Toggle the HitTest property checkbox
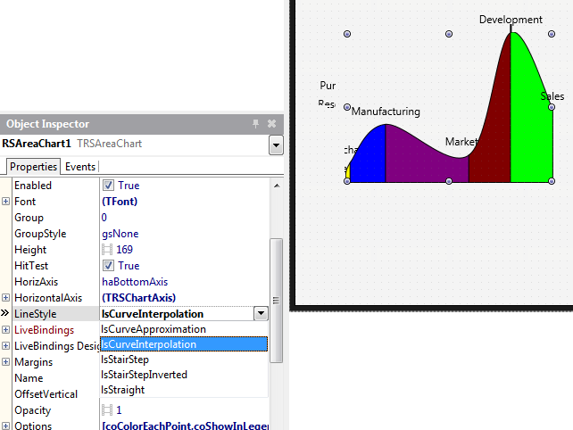This screenshot has height=430, width=573. (x=108, y=266)
